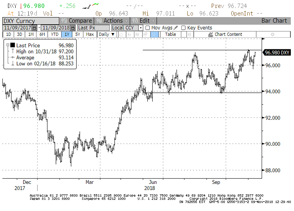Open the Local CCY currency dropdown
The image size is (294, 211).
tap(141, 28)
